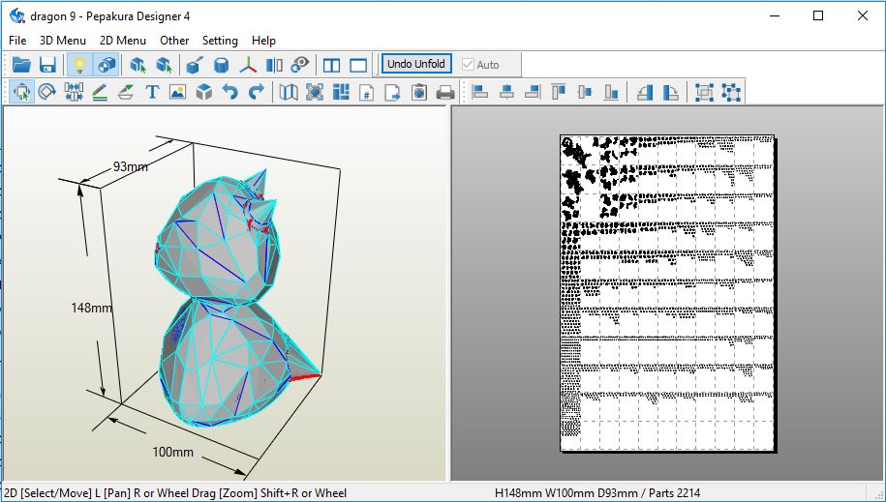Click the blue cylinder icon
The image size is (886, 502).
point(221,65)
